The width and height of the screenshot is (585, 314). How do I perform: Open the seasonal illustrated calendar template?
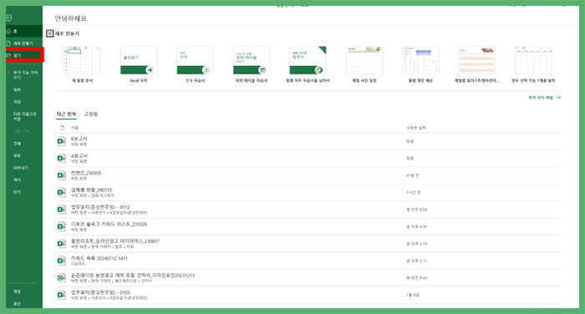[477, 64]
